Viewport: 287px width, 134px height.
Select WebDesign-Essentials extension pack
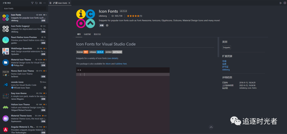point(24,51)
